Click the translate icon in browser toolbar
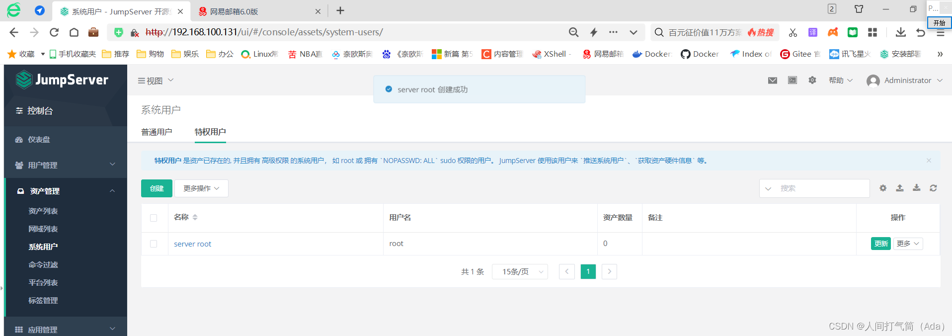The image size is (952, 336). pyautogui.click(x=813, y=32)
